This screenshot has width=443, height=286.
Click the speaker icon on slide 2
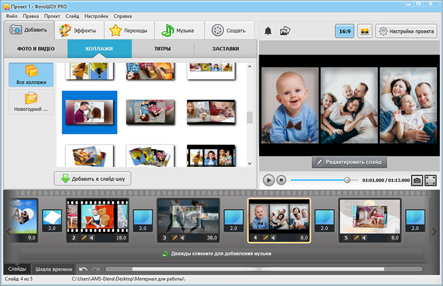point(91,238)
